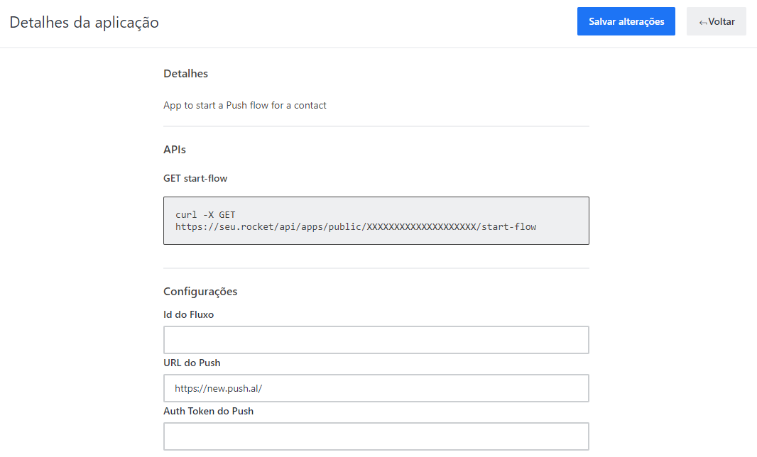Edit the URL do Push field

[376, 388]
